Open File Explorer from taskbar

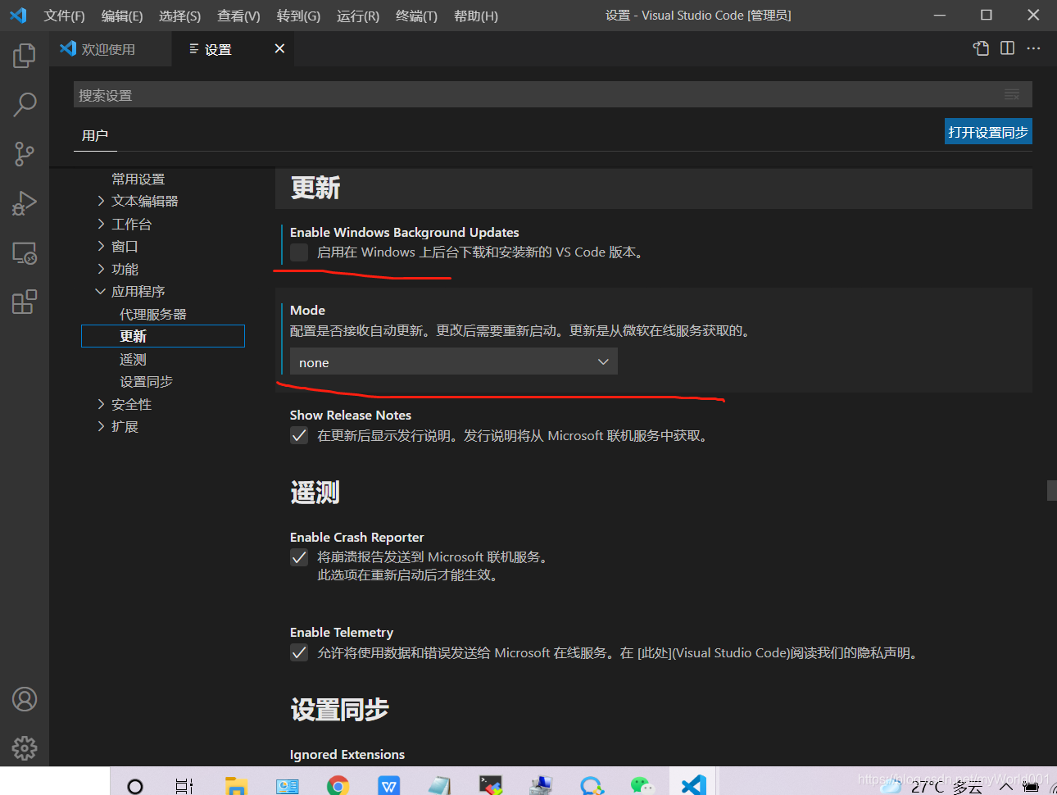click(x=236, y=786)
